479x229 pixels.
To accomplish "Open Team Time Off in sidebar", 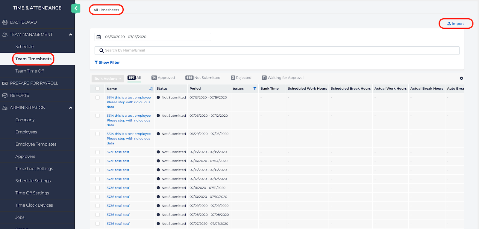I will [x=30, y=71].
